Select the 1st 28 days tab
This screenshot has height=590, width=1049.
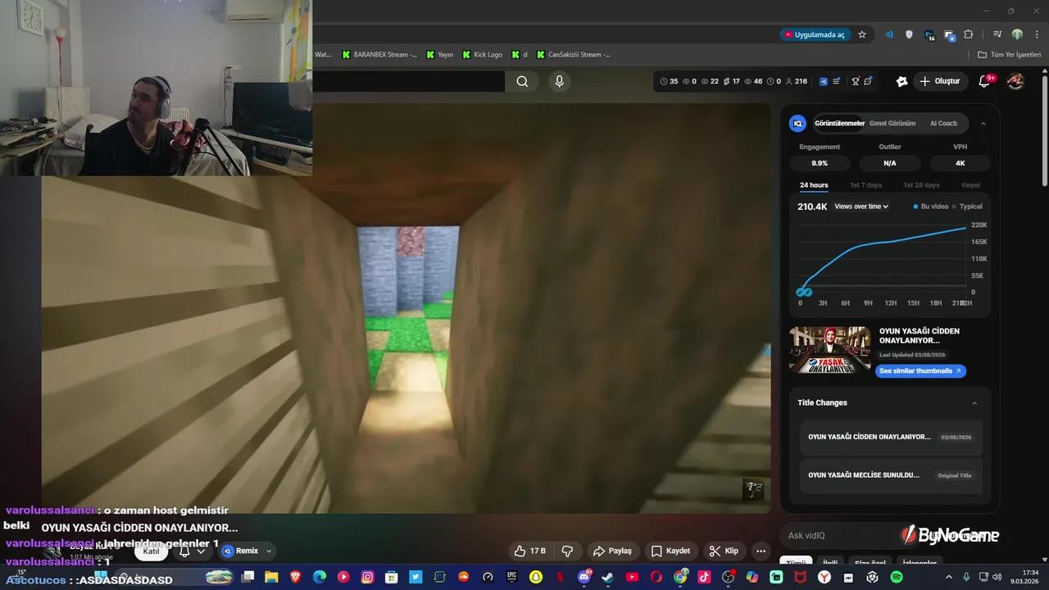(x=921, y=185)
